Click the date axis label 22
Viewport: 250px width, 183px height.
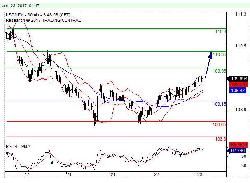pyautogui.click(x=156, y=174)
